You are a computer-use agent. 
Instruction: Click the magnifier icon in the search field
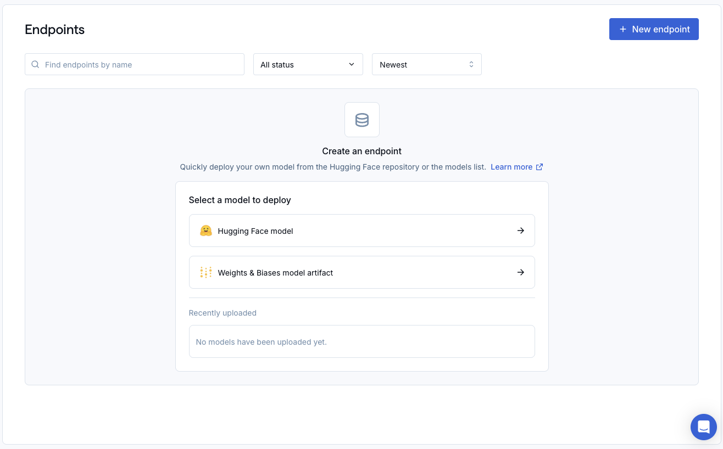pyautogui.click(x=35, y=64)
